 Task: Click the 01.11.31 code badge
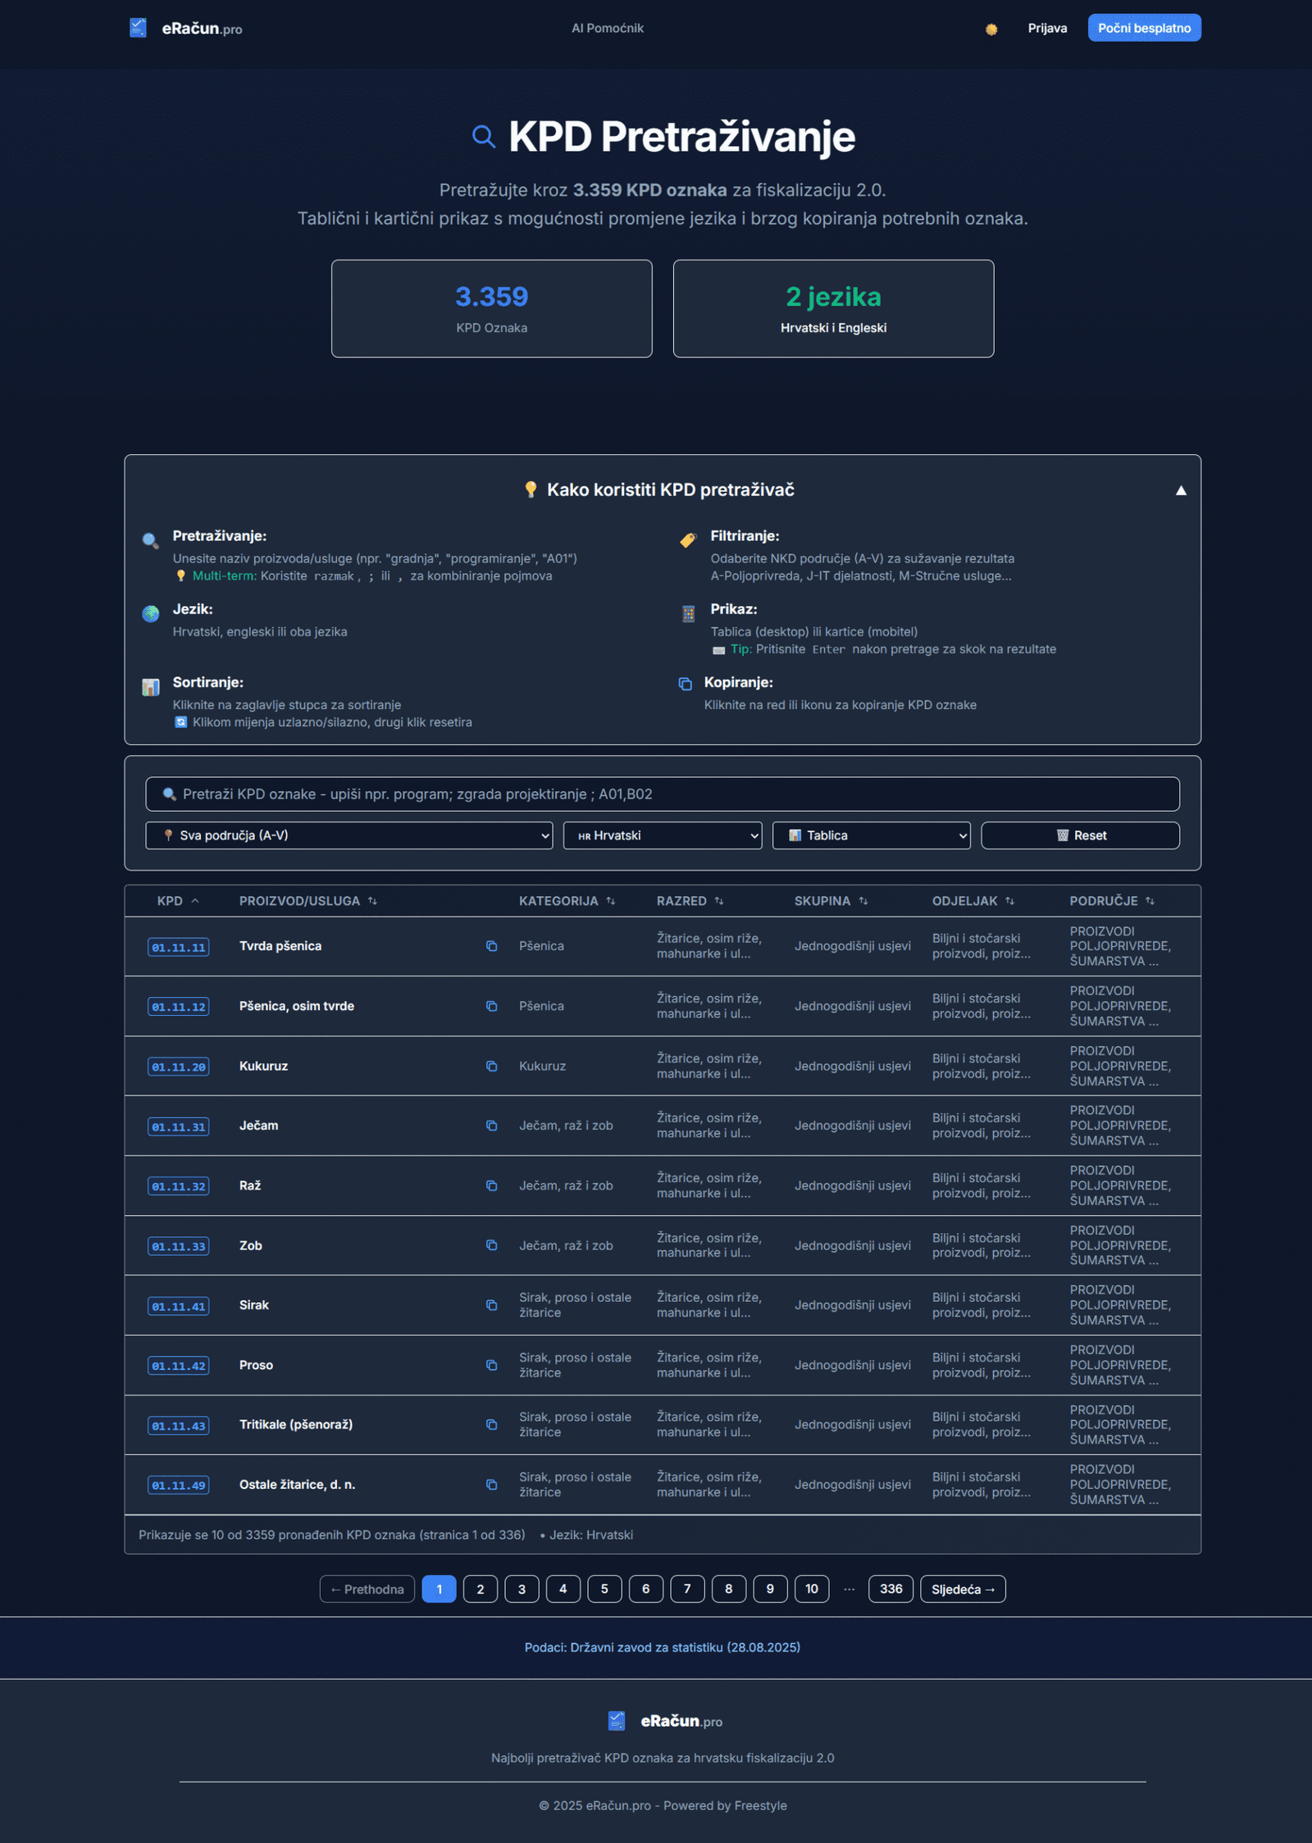click(x=178, y=1126)
